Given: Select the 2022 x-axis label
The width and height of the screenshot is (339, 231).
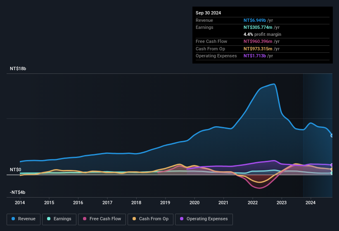Looking at the screenshot, I should tap(253, 203).
